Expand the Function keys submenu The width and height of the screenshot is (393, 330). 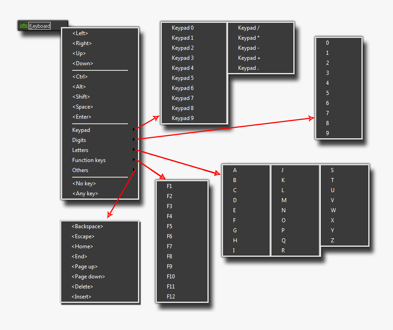tap(133, 160)
